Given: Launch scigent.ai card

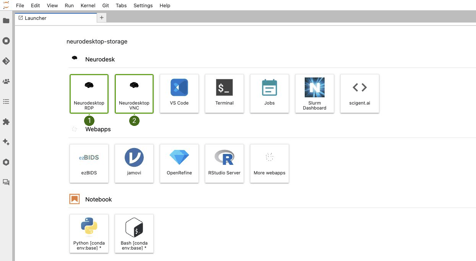Looking at the screenshot, I should (360, 93).
